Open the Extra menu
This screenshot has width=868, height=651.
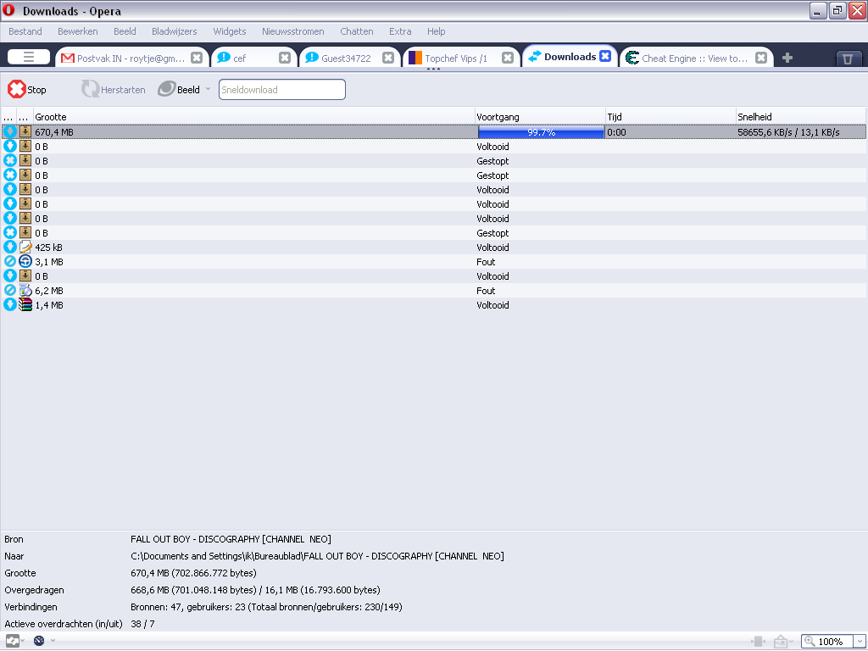click(x=400, y=31)
